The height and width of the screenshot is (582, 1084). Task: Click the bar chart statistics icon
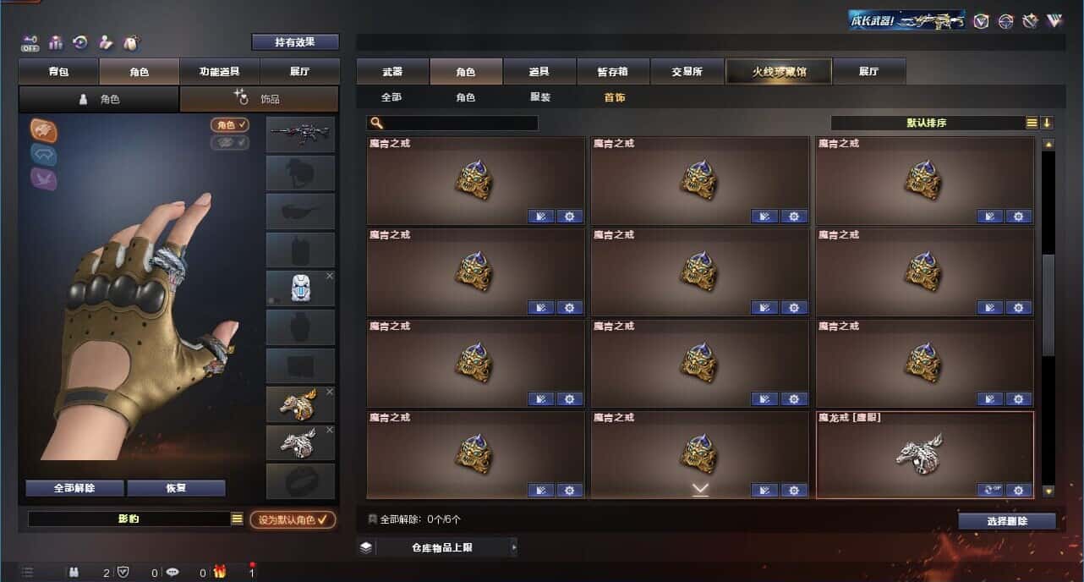(x=57, y=42)
